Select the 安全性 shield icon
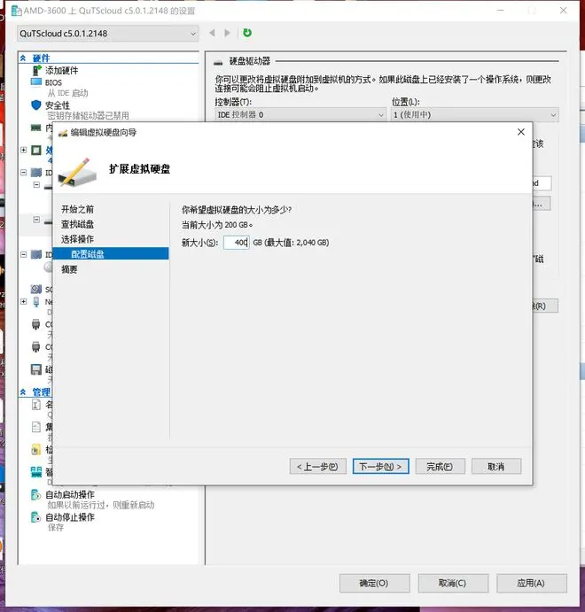This screenshot has height=612, width=585. pyautogui.click(x=36, y=105)
